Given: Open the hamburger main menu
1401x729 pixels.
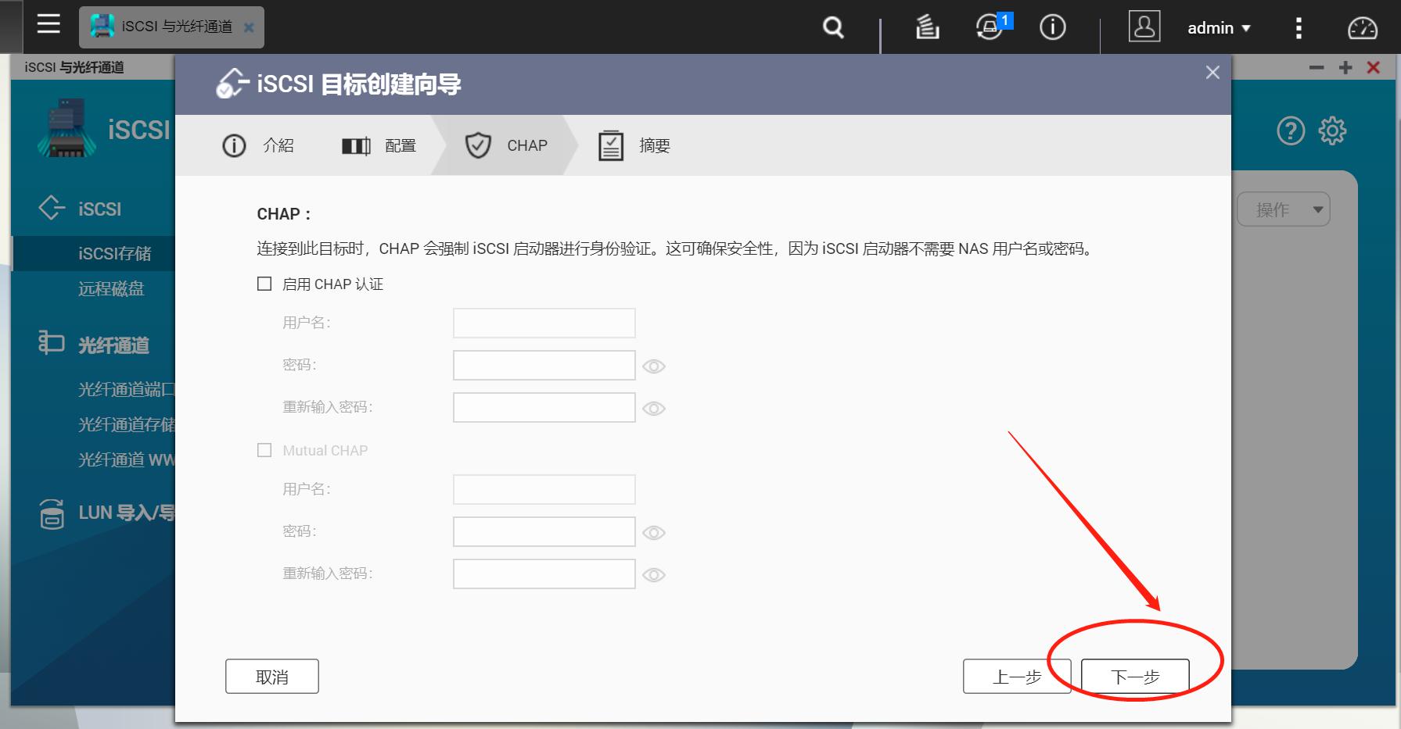Looking at the screenshot, I should (x=48, y=24).
